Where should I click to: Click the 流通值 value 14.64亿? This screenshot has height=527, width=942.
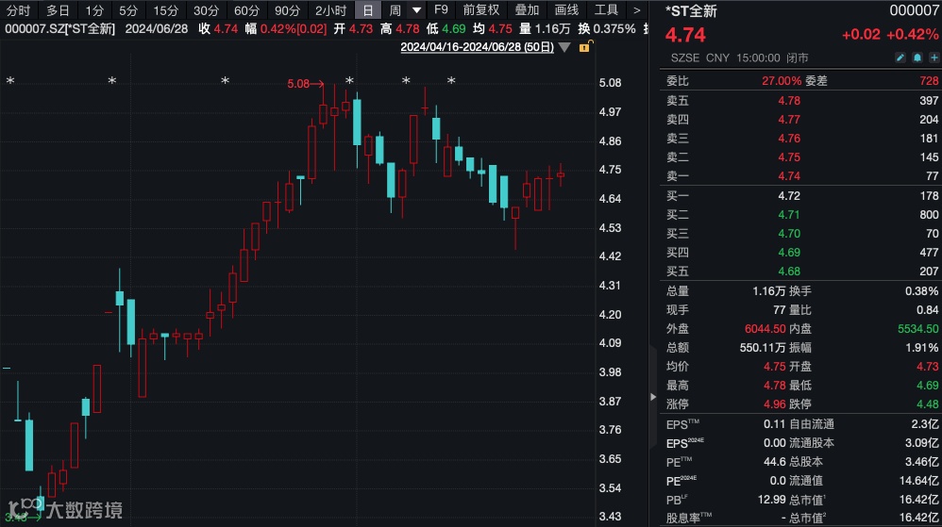(x=918, y=481)
